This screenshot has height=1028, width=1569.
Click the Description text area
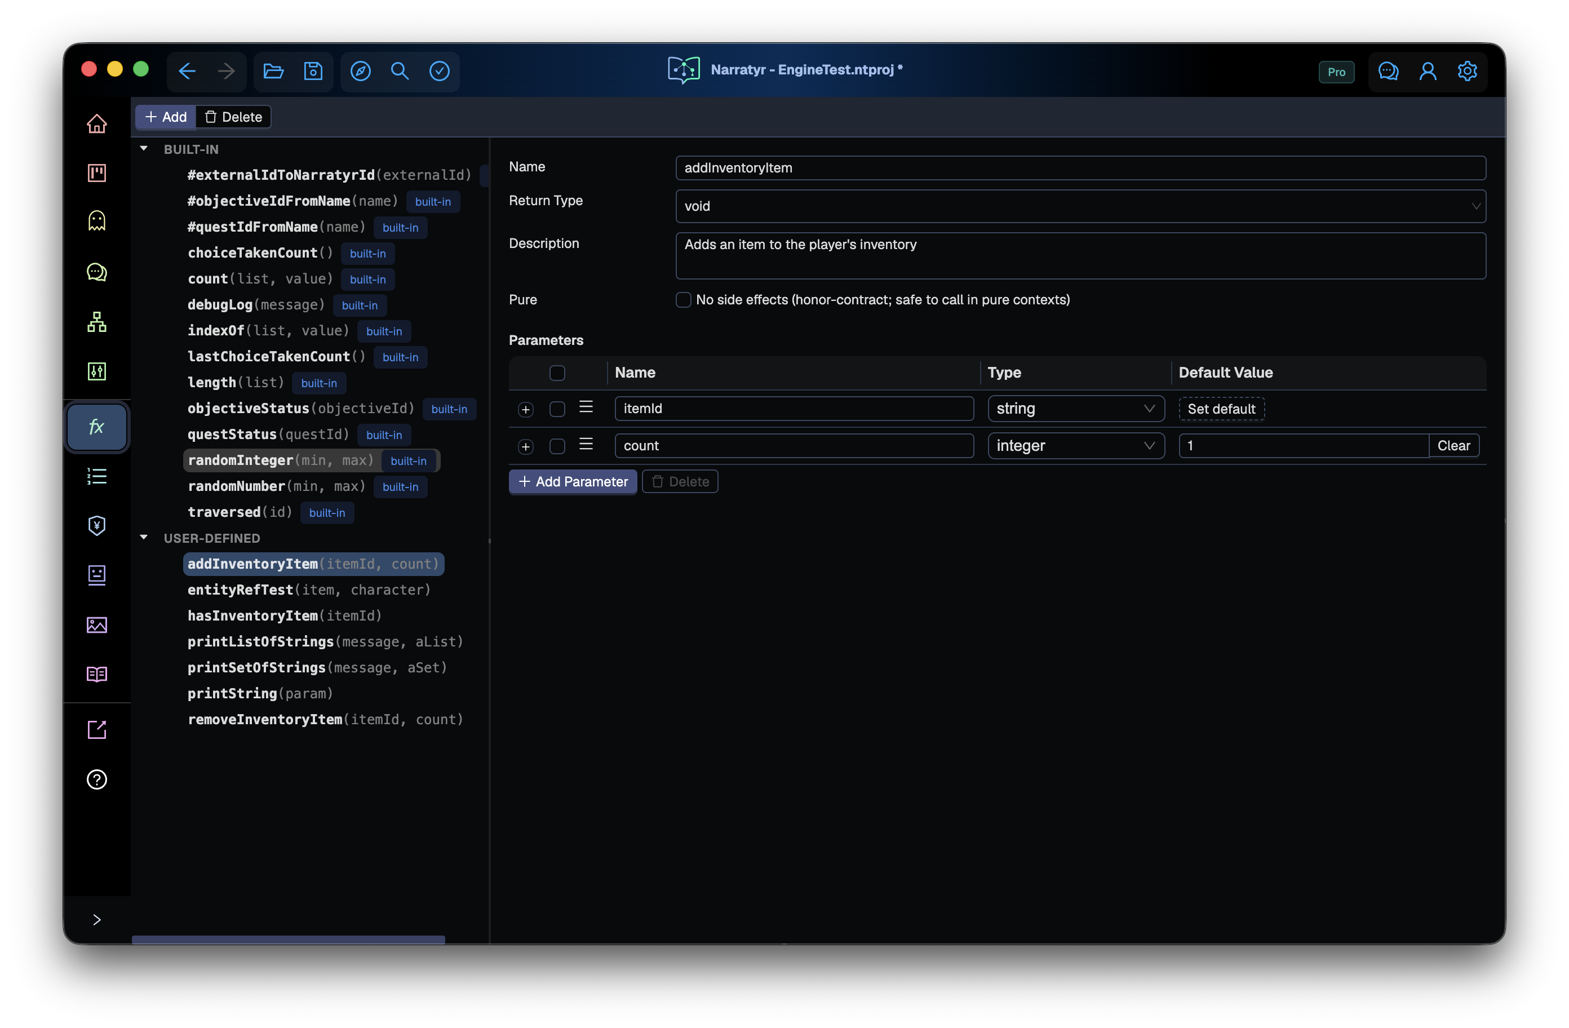(x=1080, y=256)
